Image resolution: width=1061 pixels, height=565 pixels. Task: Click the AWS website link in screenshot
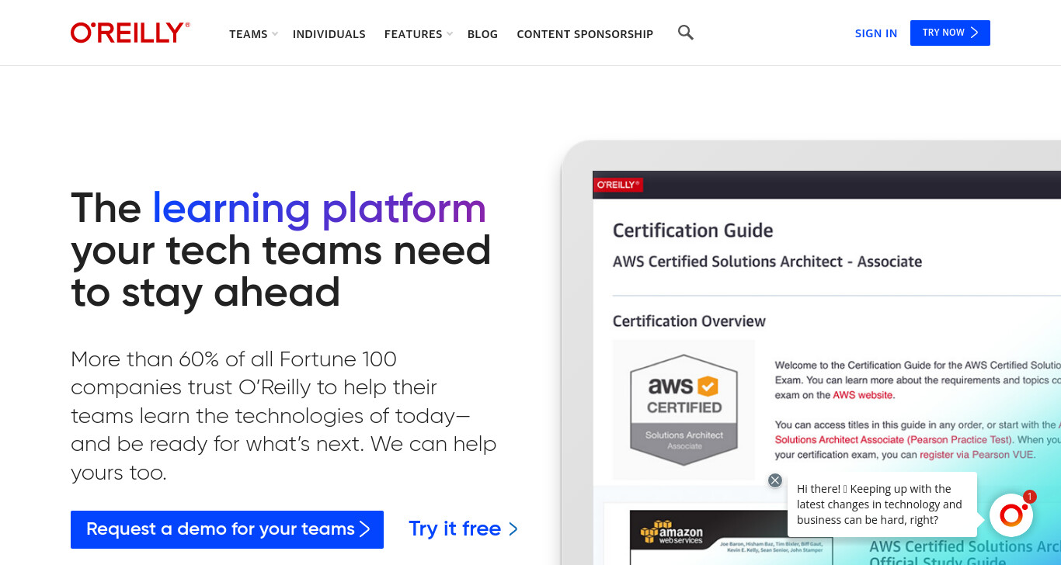click(x=862, y=395)
